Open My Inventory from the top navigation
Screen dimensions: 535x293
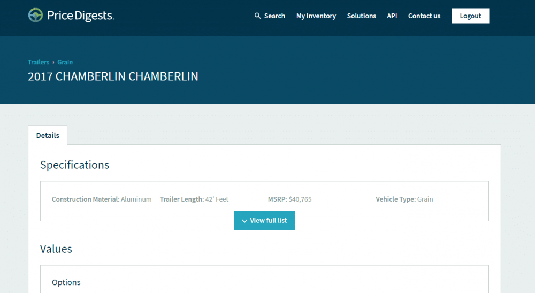coord(316,16)
